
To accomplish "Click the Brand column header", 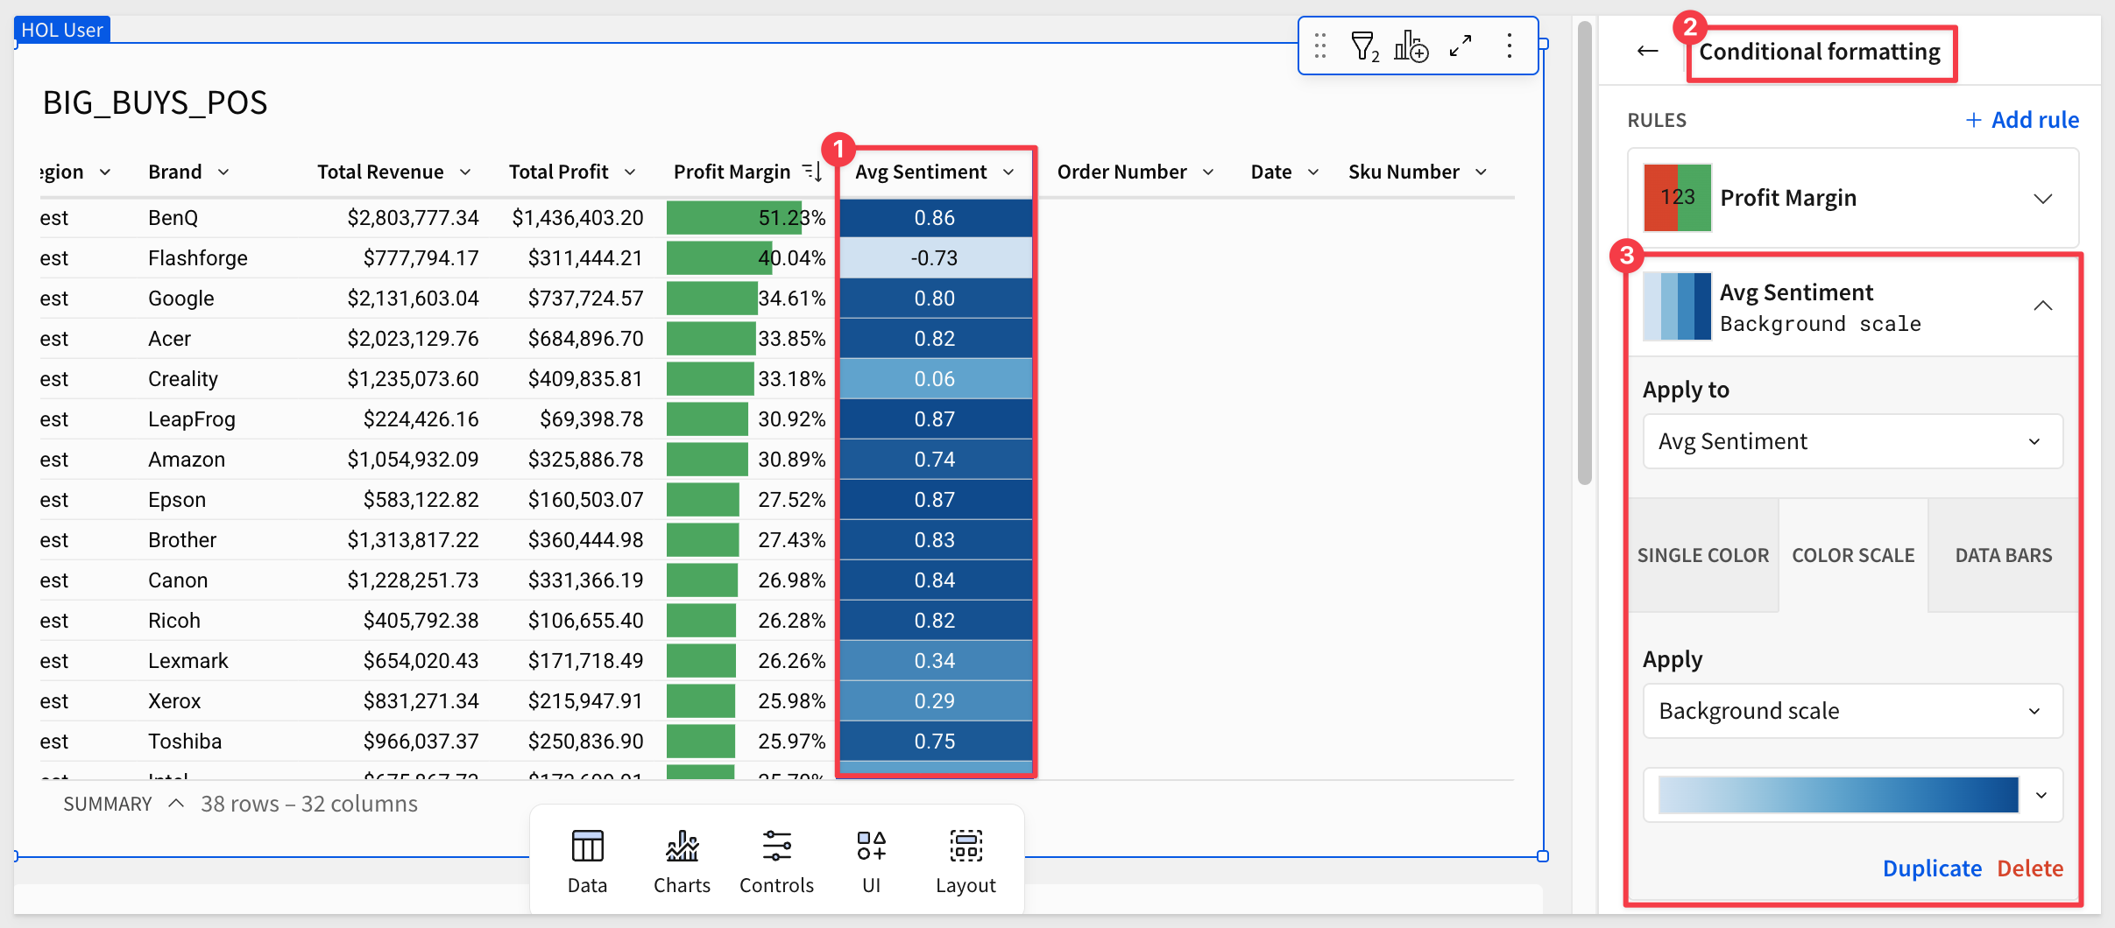I will [175, 172].
